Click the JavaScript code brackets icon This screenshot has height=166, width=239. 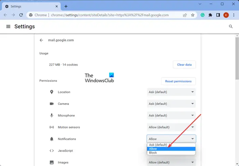(52, 151)
